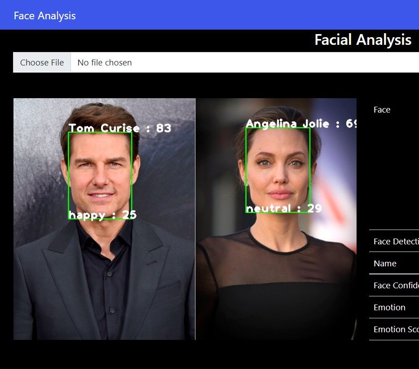Select the 'No file chosen' file input field
The height and width of the screenshot is (369, 419).
216,62
